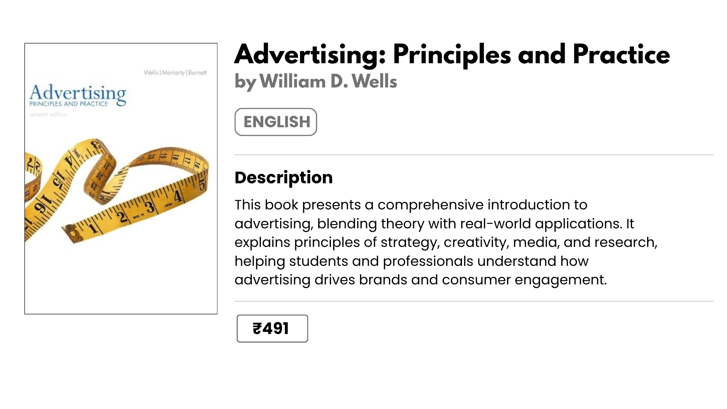Open author link 'William D. Wells'
The image size is (727, 409).
tap(328, 81)
